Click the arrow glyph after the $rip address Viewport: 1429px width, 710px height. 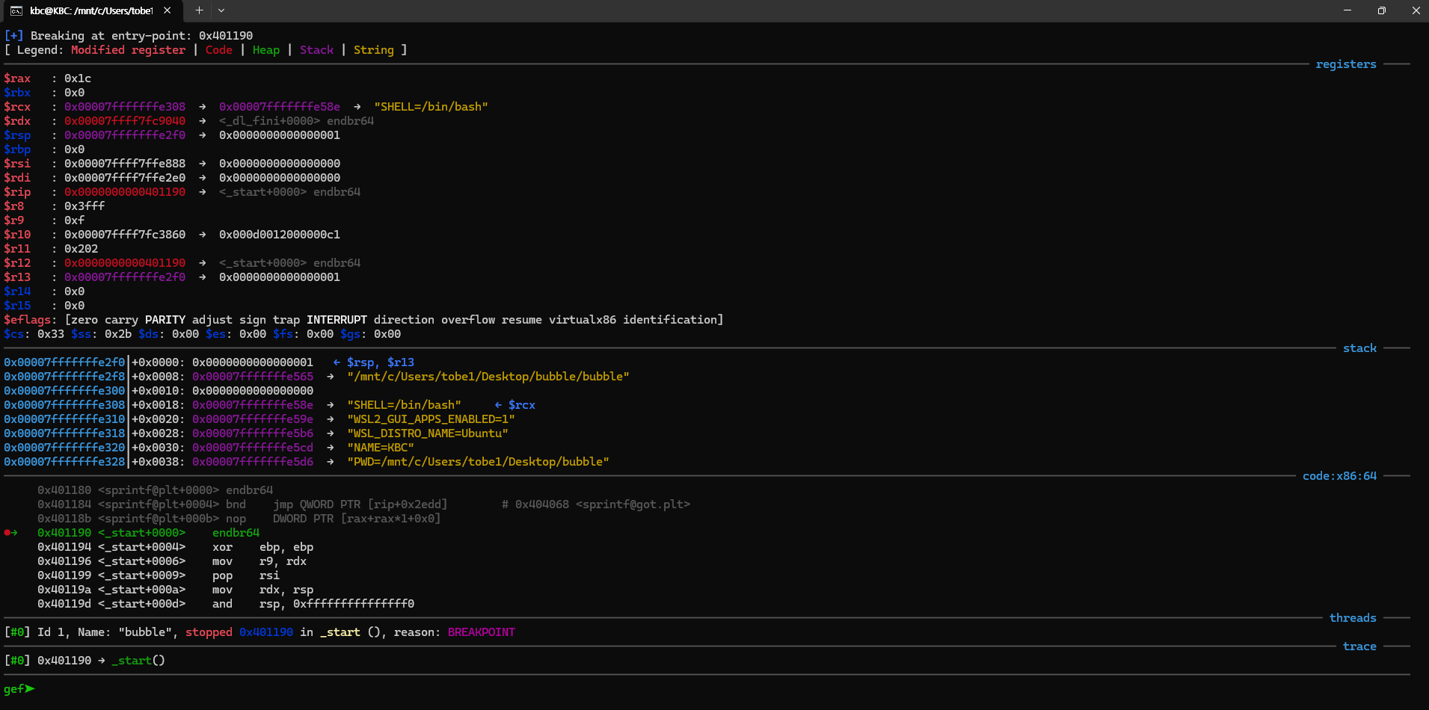coord(201,191)
